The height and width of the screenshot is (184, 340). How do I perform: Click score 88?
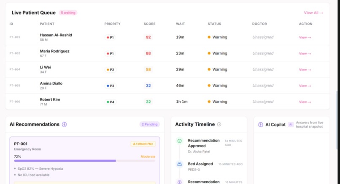148,53
